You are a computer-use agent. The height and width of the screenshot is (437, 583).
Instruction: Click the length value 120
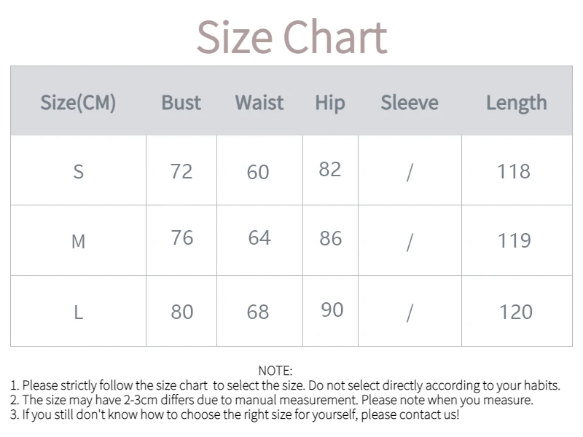pos(515,312)
